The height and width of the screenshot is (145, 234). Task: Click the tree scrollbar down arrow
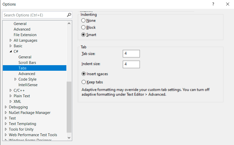[69, 138]
